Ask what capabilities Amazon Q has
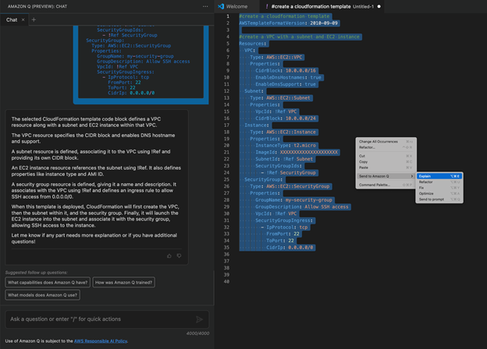 48,282
